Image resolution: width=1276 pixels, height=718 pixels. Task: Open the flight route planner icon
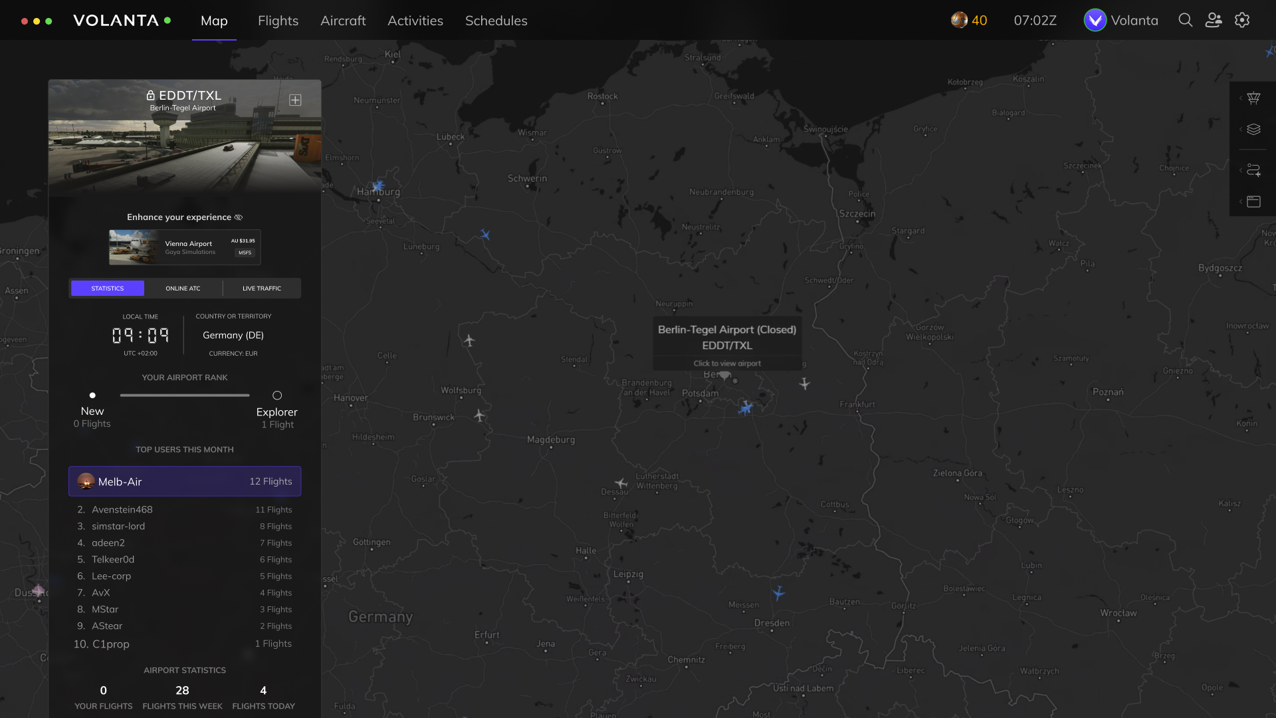[1253, 170]
